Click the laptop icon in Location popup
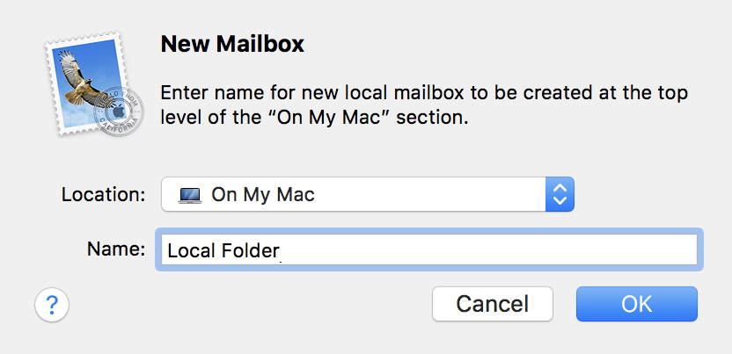 189,195
